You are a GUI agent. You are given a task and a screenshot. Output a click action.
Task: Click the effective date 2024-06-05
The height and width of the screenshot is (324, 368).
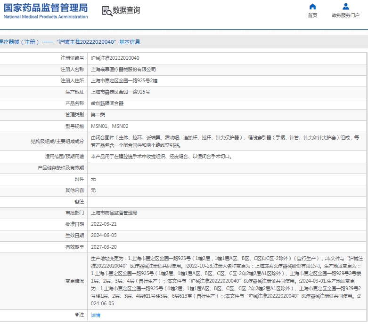[x=104, y=235]
